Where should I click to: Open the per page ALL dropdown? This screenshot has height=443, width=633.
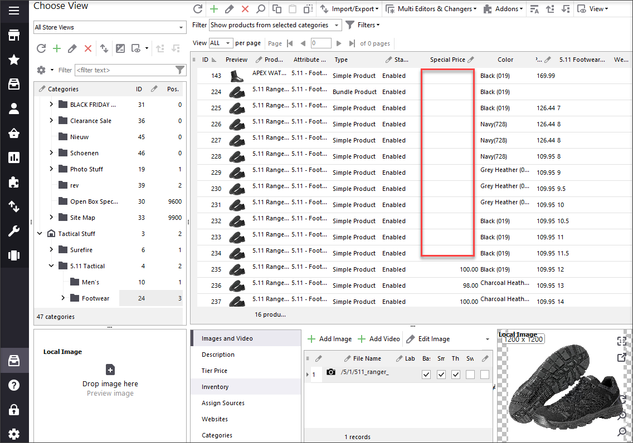(x=221, y=43)
